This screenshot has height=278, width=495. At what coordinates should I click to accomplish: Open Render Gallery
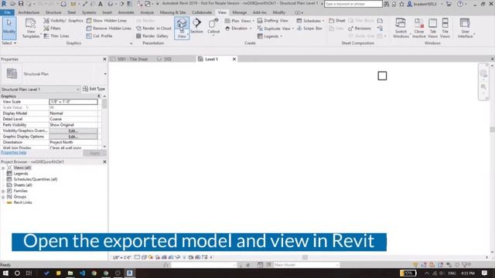152,36
